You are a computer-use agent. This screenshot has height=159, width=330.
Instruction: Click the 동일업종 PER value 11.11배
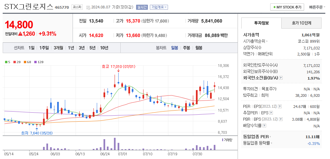[x=313, y=137]
